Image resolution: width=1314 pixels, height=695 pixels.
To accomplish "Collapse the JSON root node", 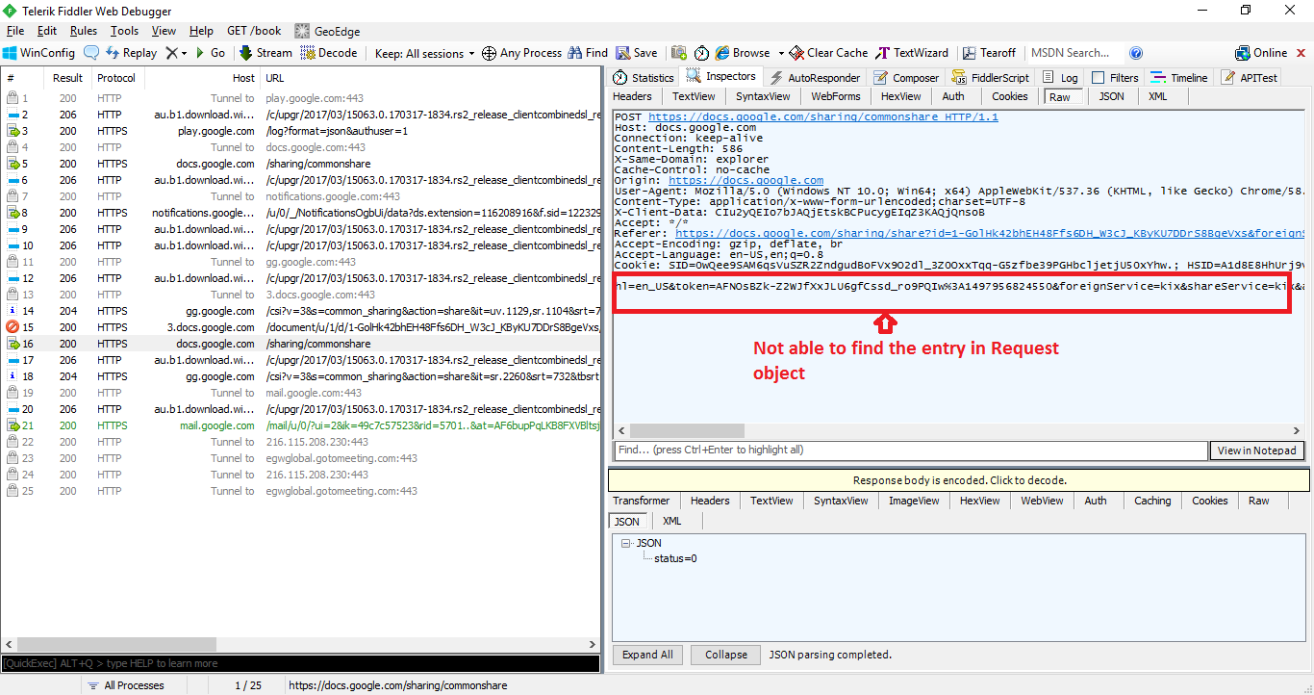I will pyautogui.click(x=626, y=542).
